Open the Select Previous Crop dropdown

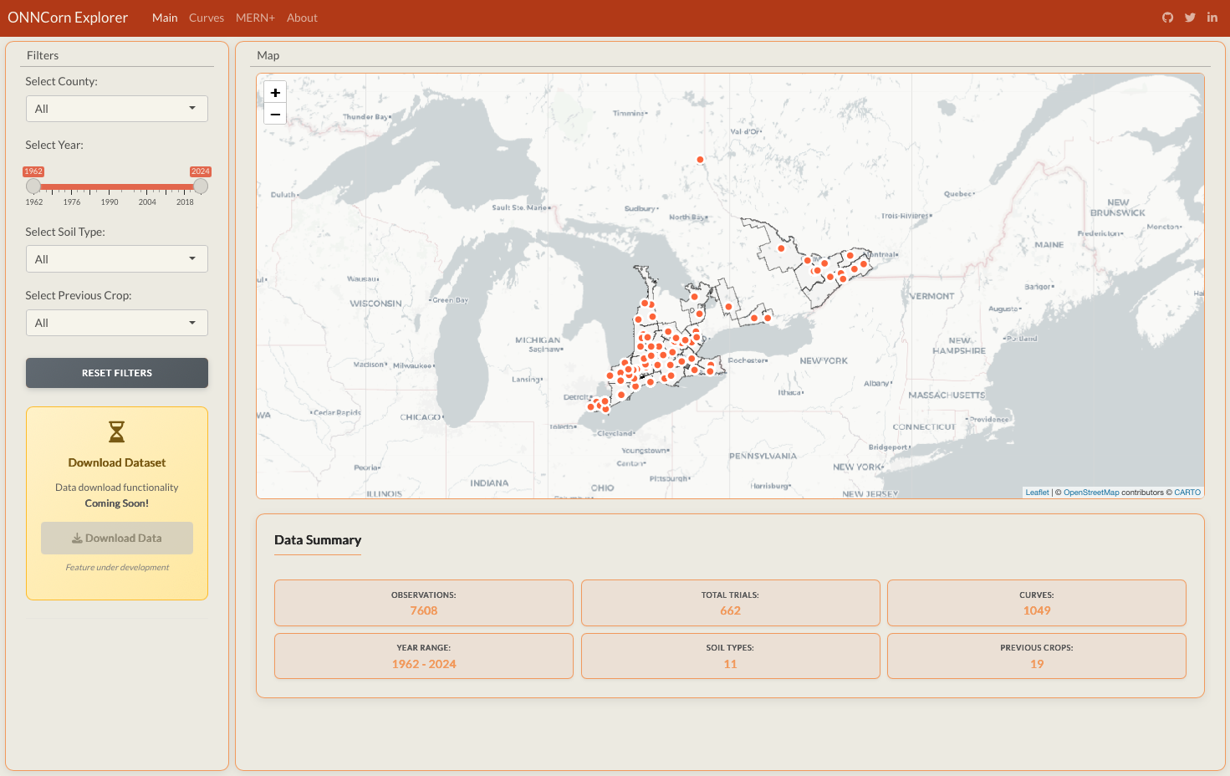[x=116, y=323]
